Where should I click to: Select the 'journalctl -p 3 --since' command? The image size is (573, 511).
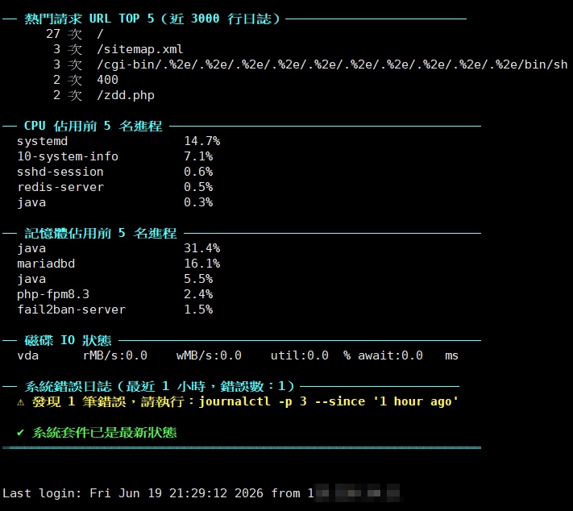pos(282,401)
